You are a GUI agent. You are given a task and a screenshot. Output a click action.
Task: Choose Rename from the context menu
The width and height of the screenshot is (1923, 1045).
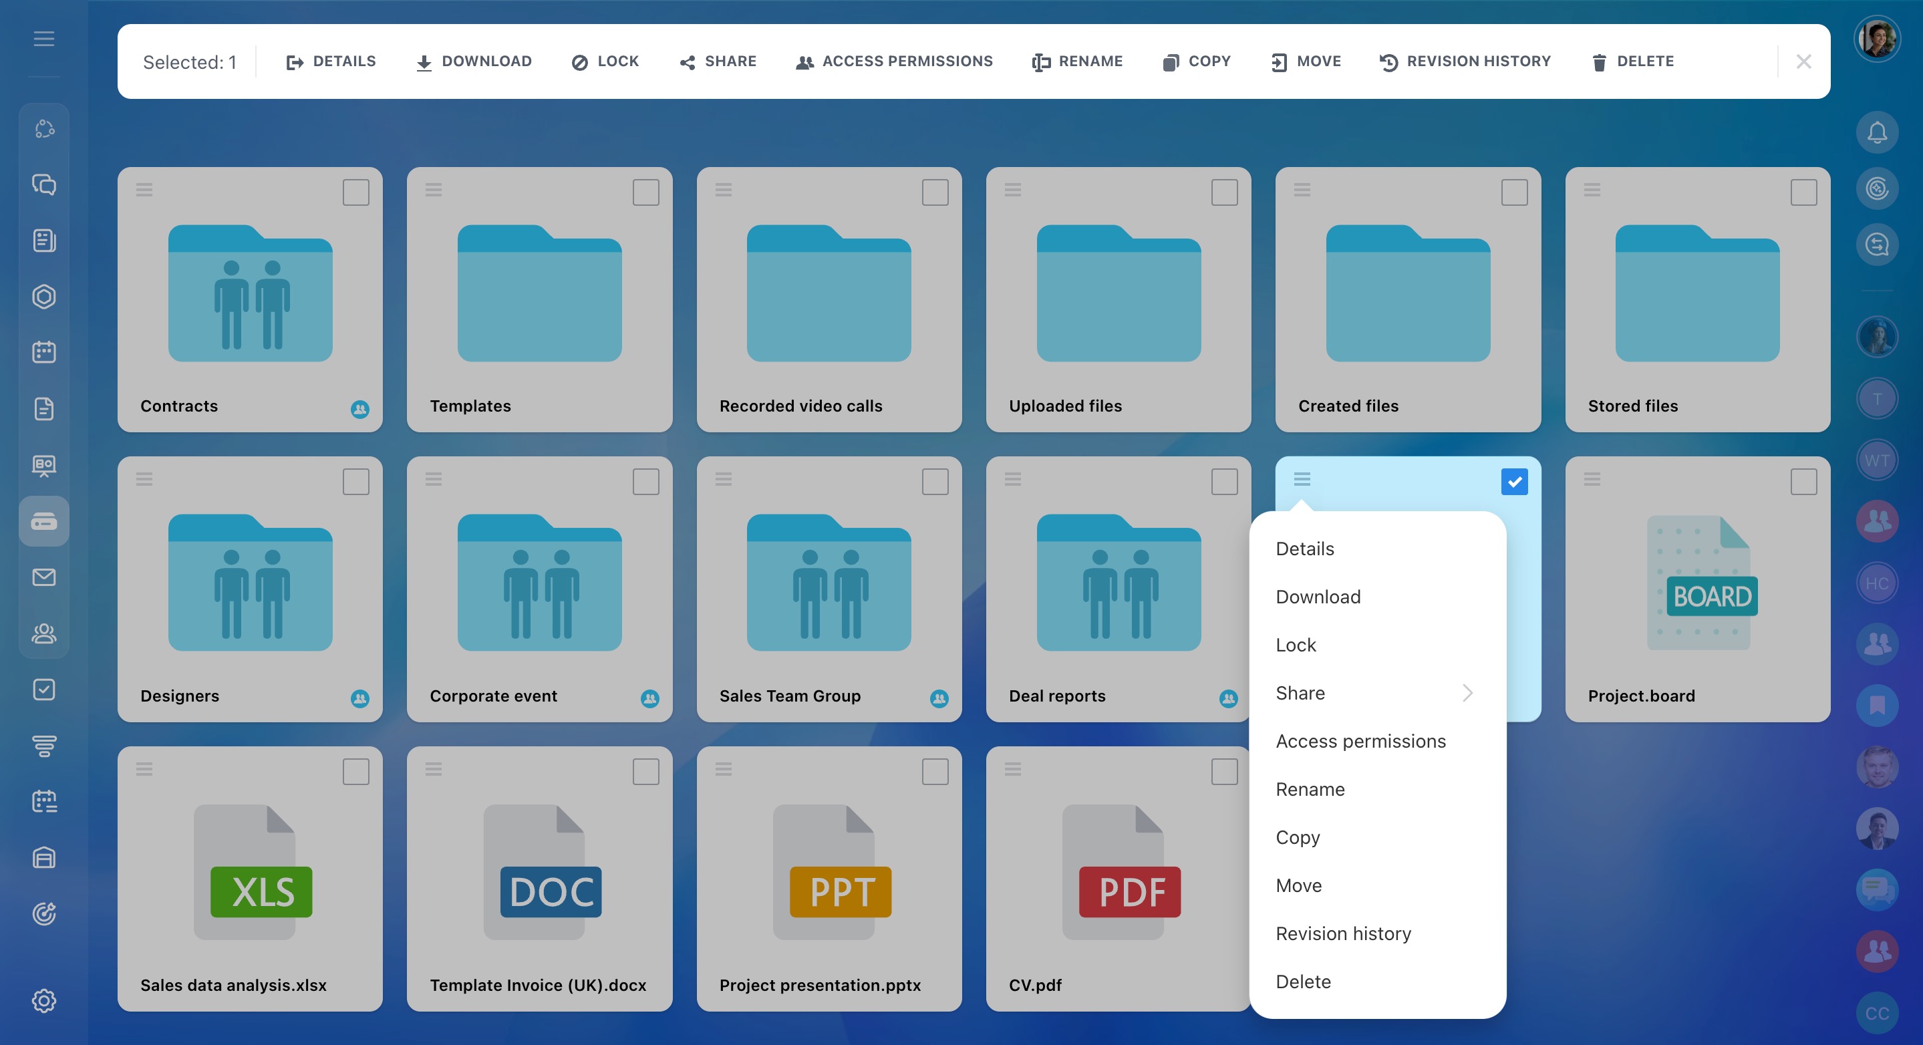point(1310,790)
